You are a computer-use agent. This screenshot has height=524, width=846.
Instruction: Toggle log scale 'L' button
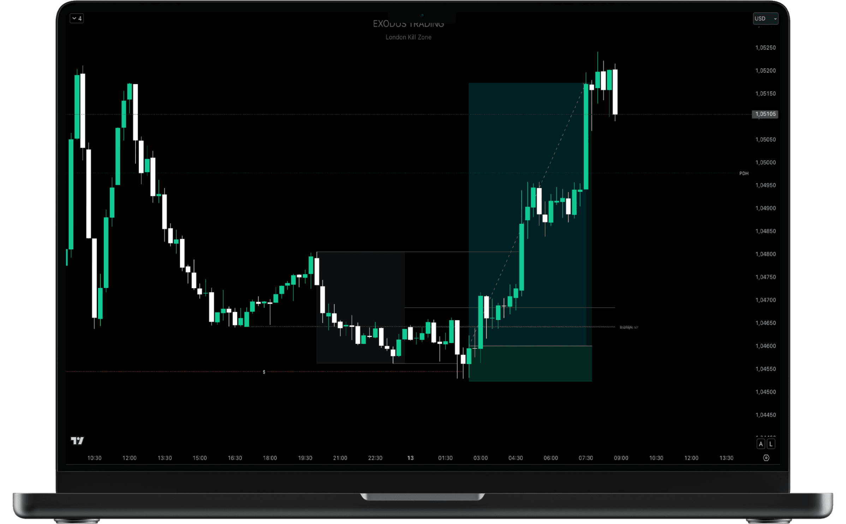coord(771,444)
